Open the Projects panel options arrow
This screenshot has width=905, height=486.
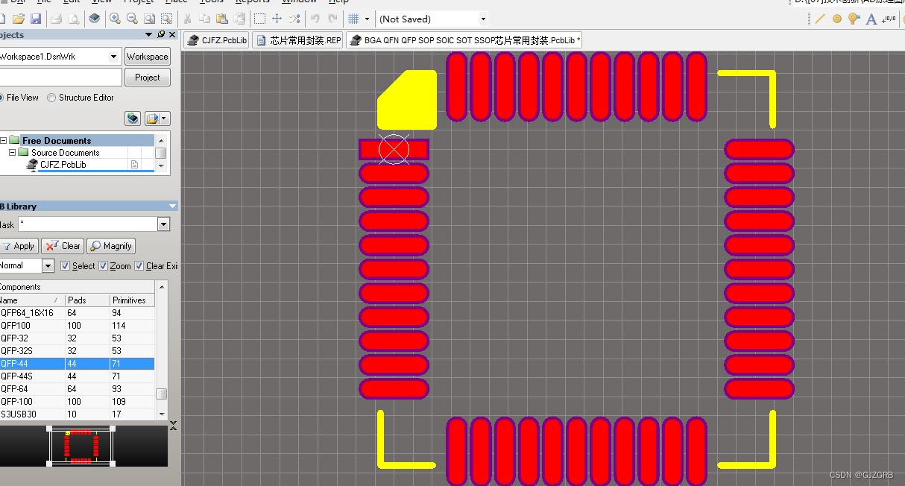(149, 34)
